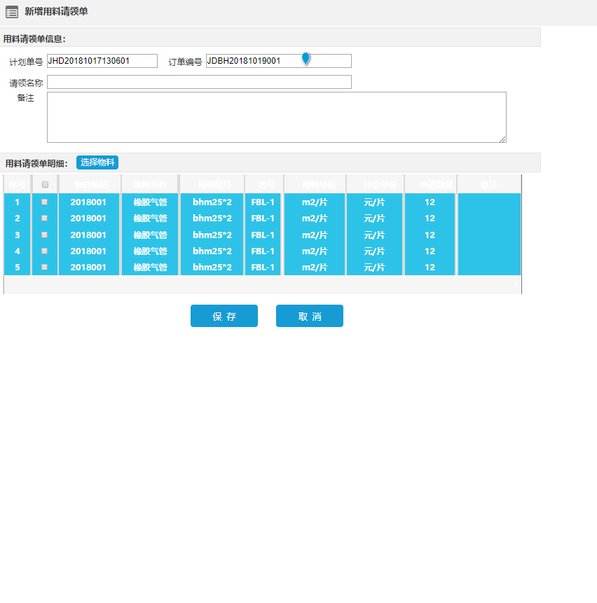Toggle the select-all checkbox in table header

(x=45, y=185)
